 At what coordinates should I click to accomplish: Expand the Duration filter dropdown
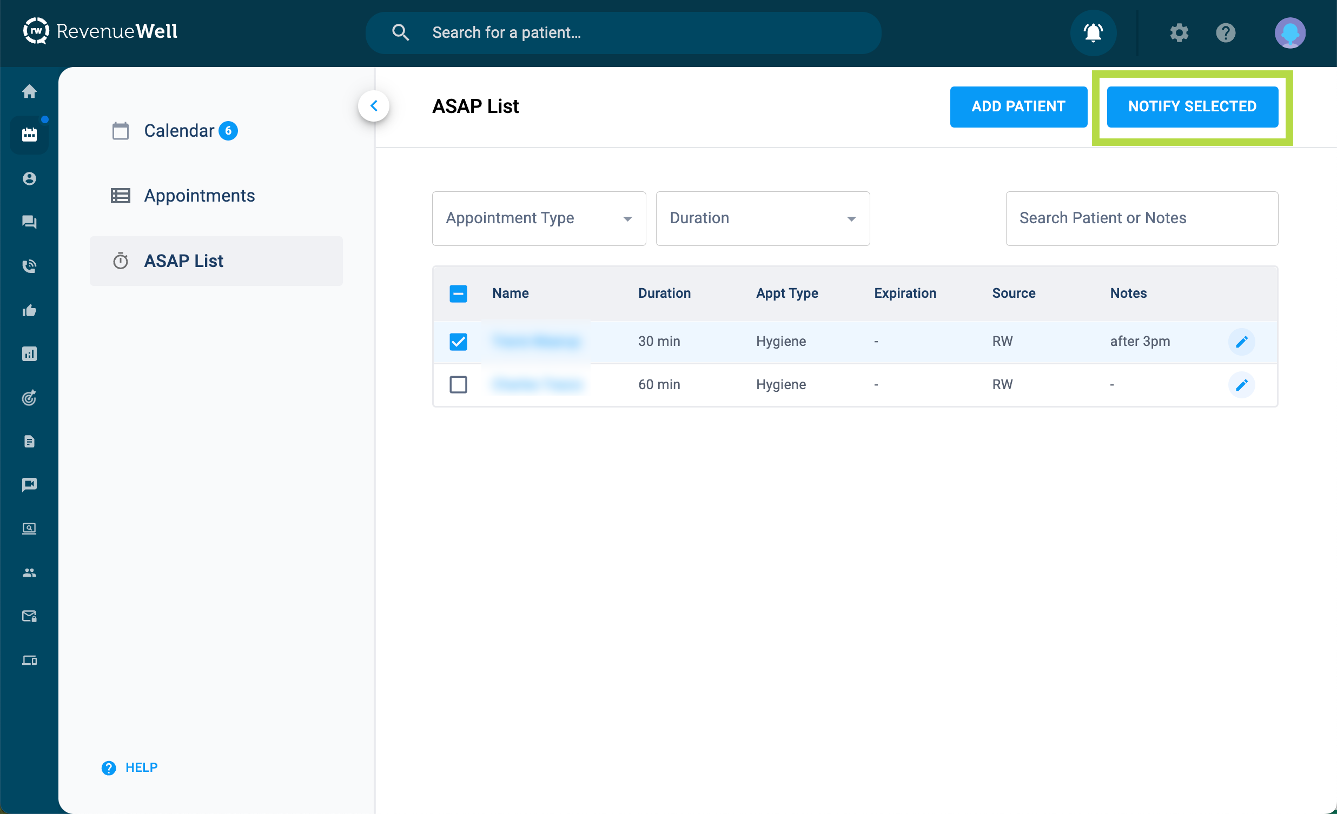[x=763, y=218]
